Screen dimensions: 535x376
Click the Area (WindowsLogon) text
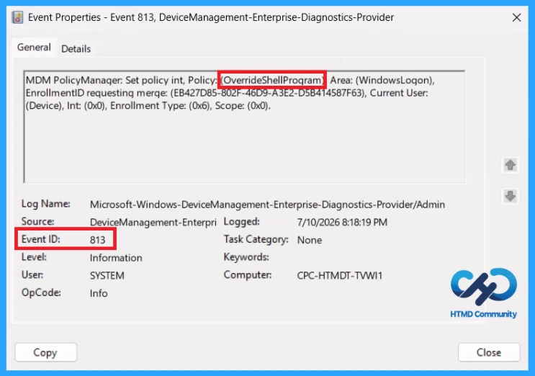pyautogui.click(x=382, y=80)
